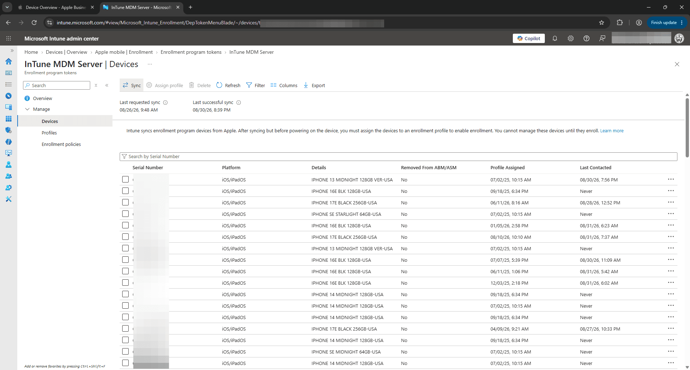The height and width of the screenshot is (370, 690).
Task: Open Groups icon in left sidebar
Action: tap(9, 176)
